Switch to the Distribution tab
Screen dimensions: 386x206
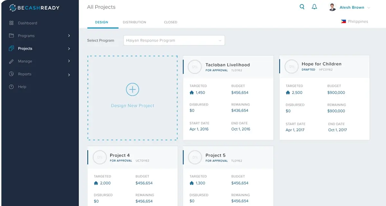(134, 22)
